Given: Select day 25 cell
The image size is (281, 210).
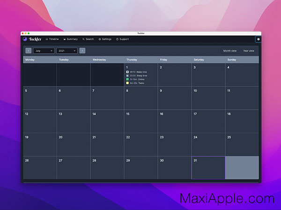Looking at the screenshot, I should pos(242,145).
